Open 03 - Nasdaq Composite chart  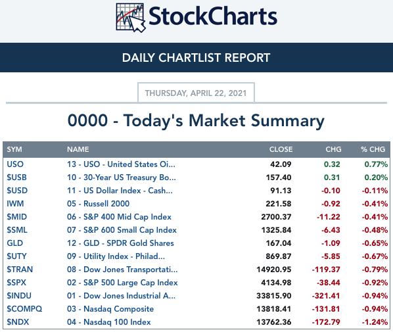[x=110, y=309]
